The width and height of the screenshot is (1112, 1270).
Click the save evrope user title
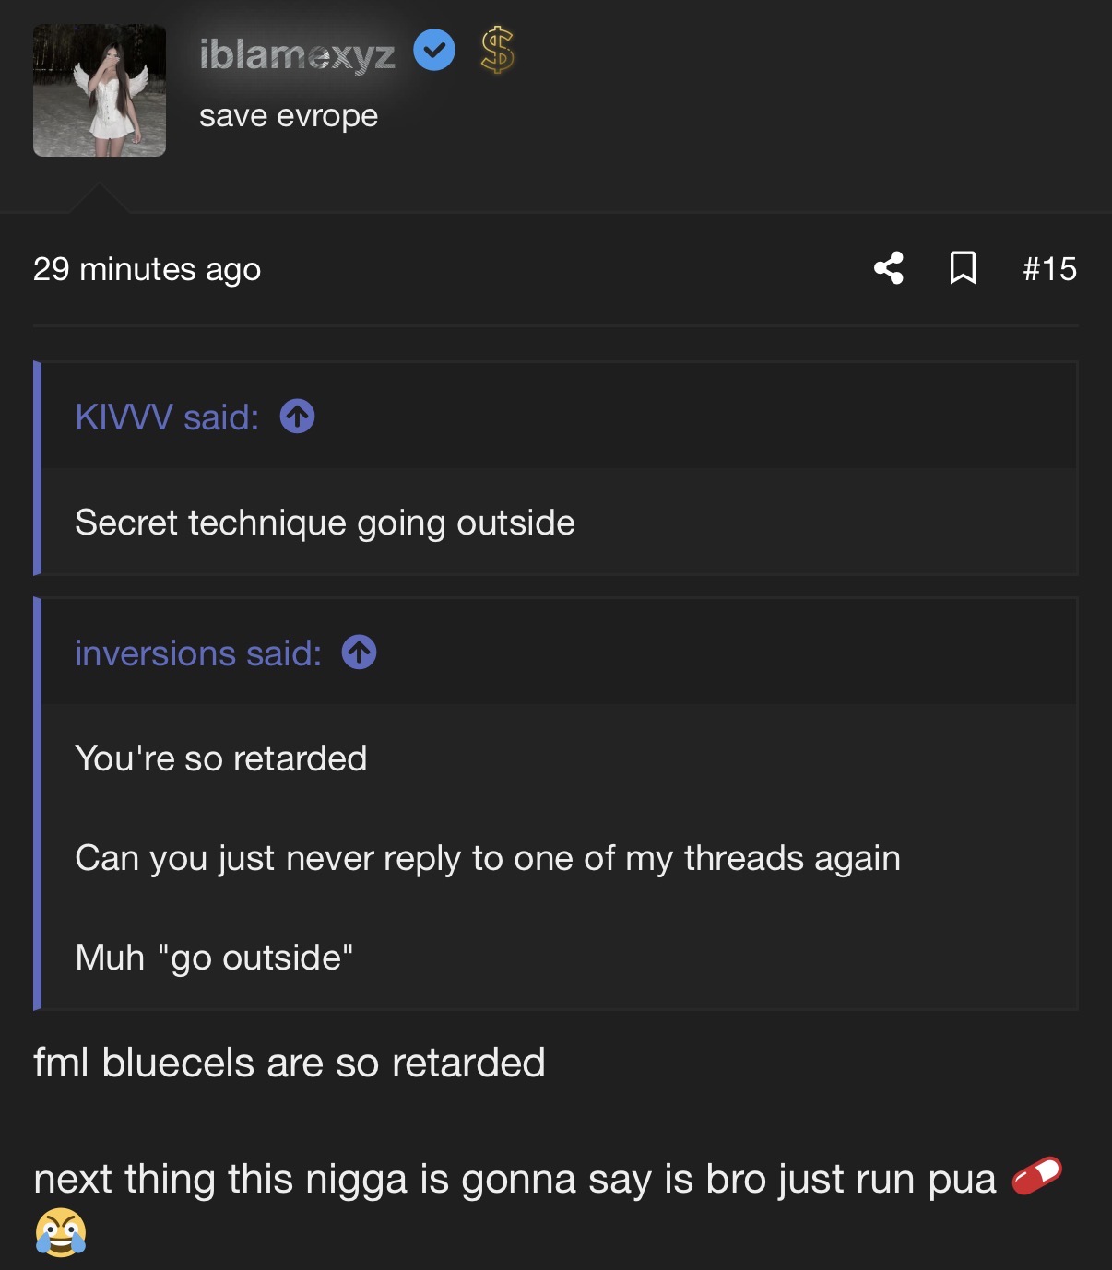[288, 116]
